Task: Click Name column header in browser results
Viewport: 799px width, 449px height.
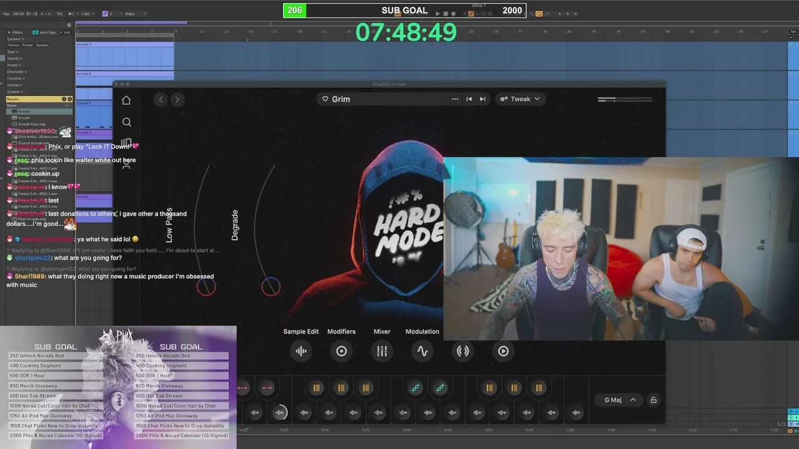Action: 12,105
